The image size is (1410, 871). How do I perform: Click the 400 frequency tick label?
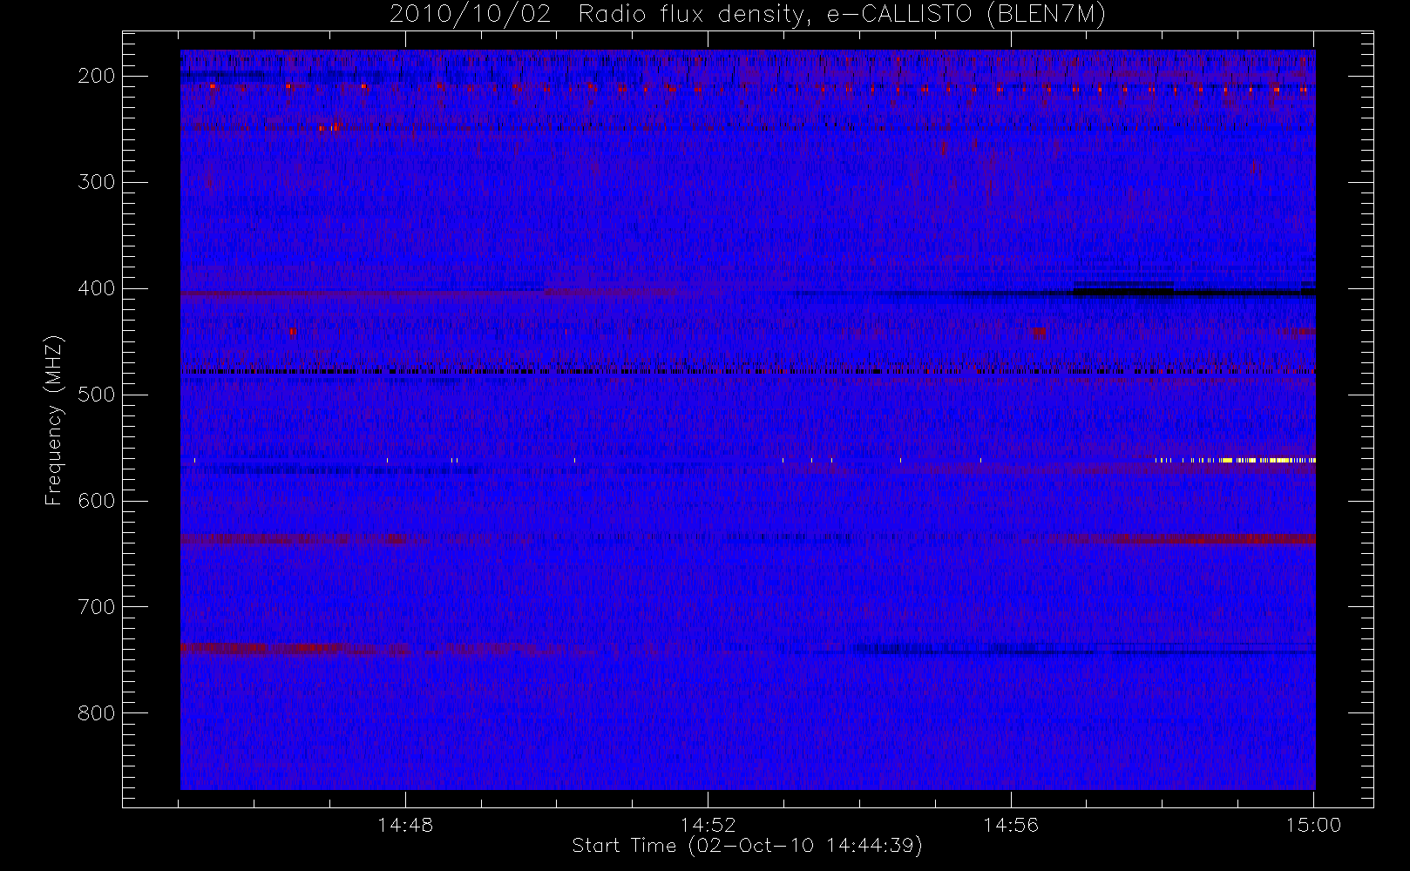(x=97, y=288)
